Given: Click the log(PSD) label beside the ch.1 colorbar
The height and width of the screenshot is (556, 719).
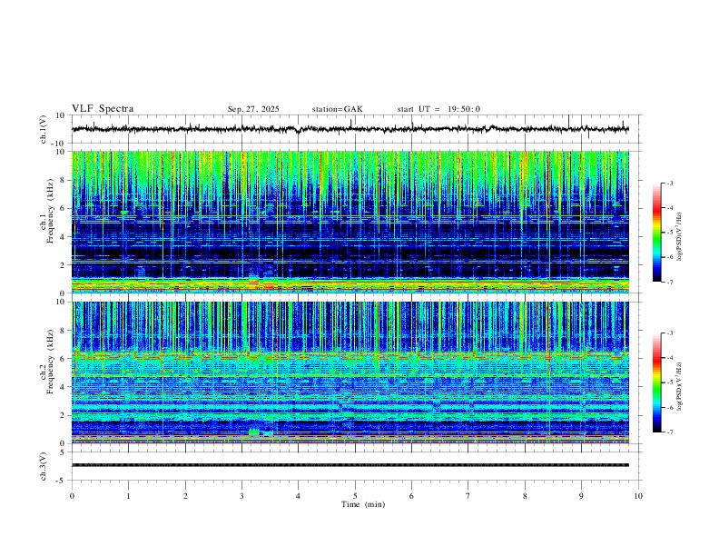Looking at the screenshot, I should (680, 236).
